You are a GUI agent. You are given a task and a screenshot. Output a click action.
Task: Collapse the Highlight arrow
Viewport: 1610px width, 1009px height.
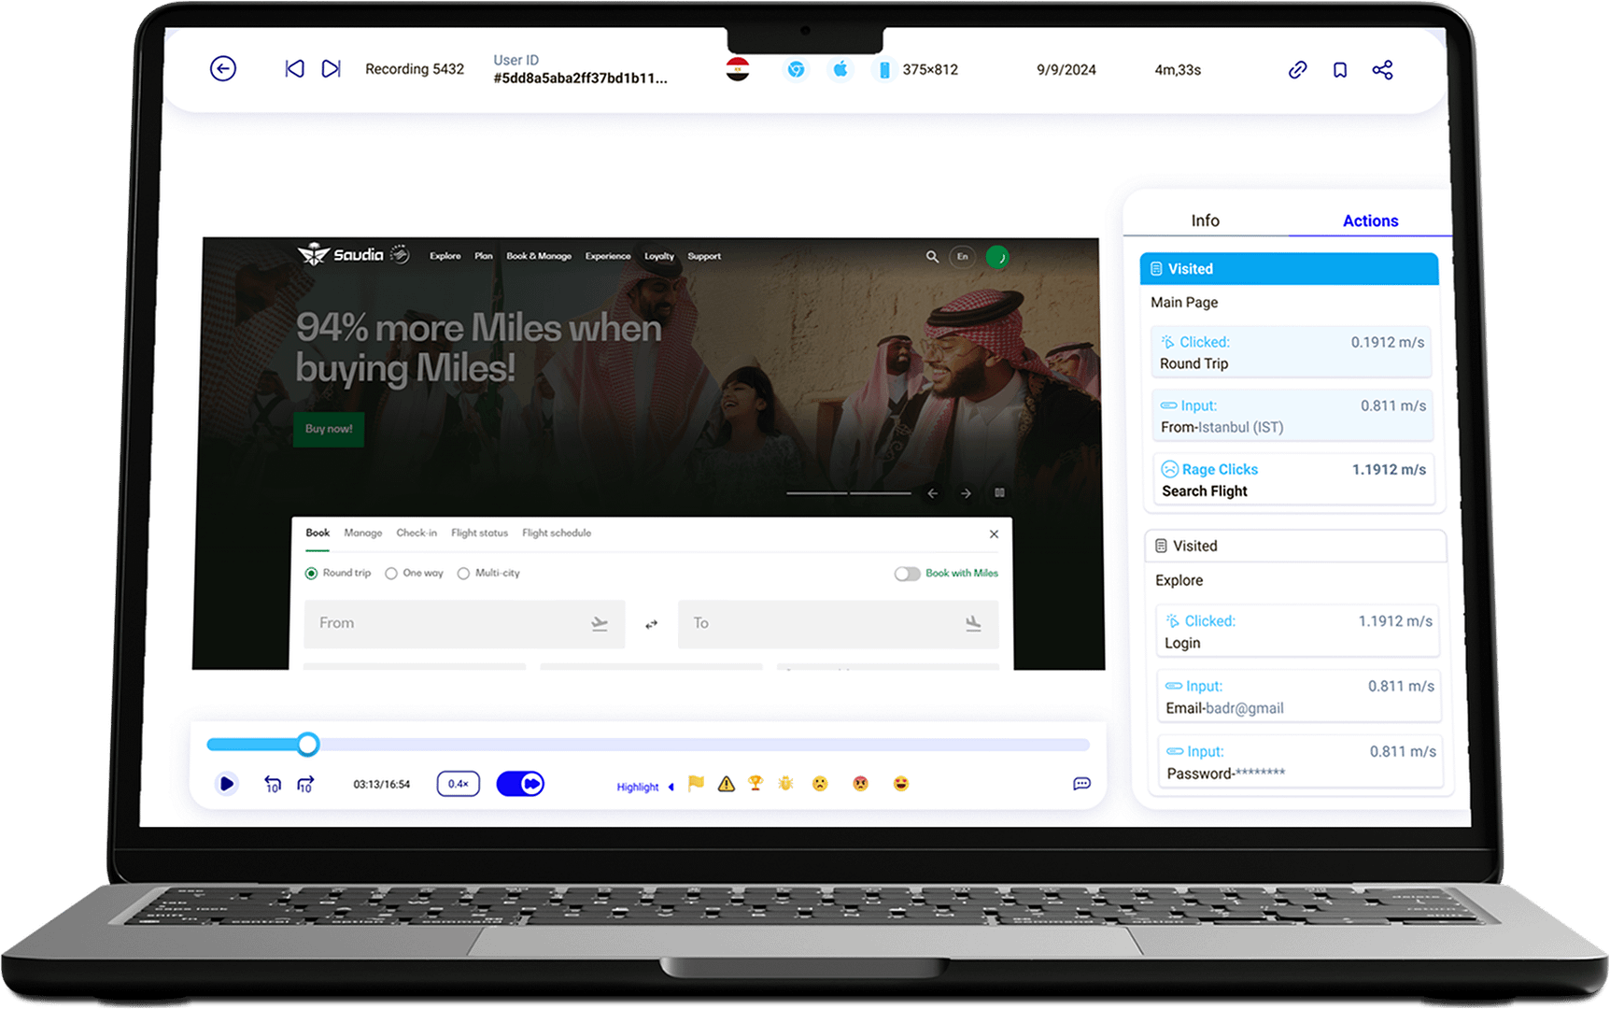pyautogui.click(x=671, y=788)
